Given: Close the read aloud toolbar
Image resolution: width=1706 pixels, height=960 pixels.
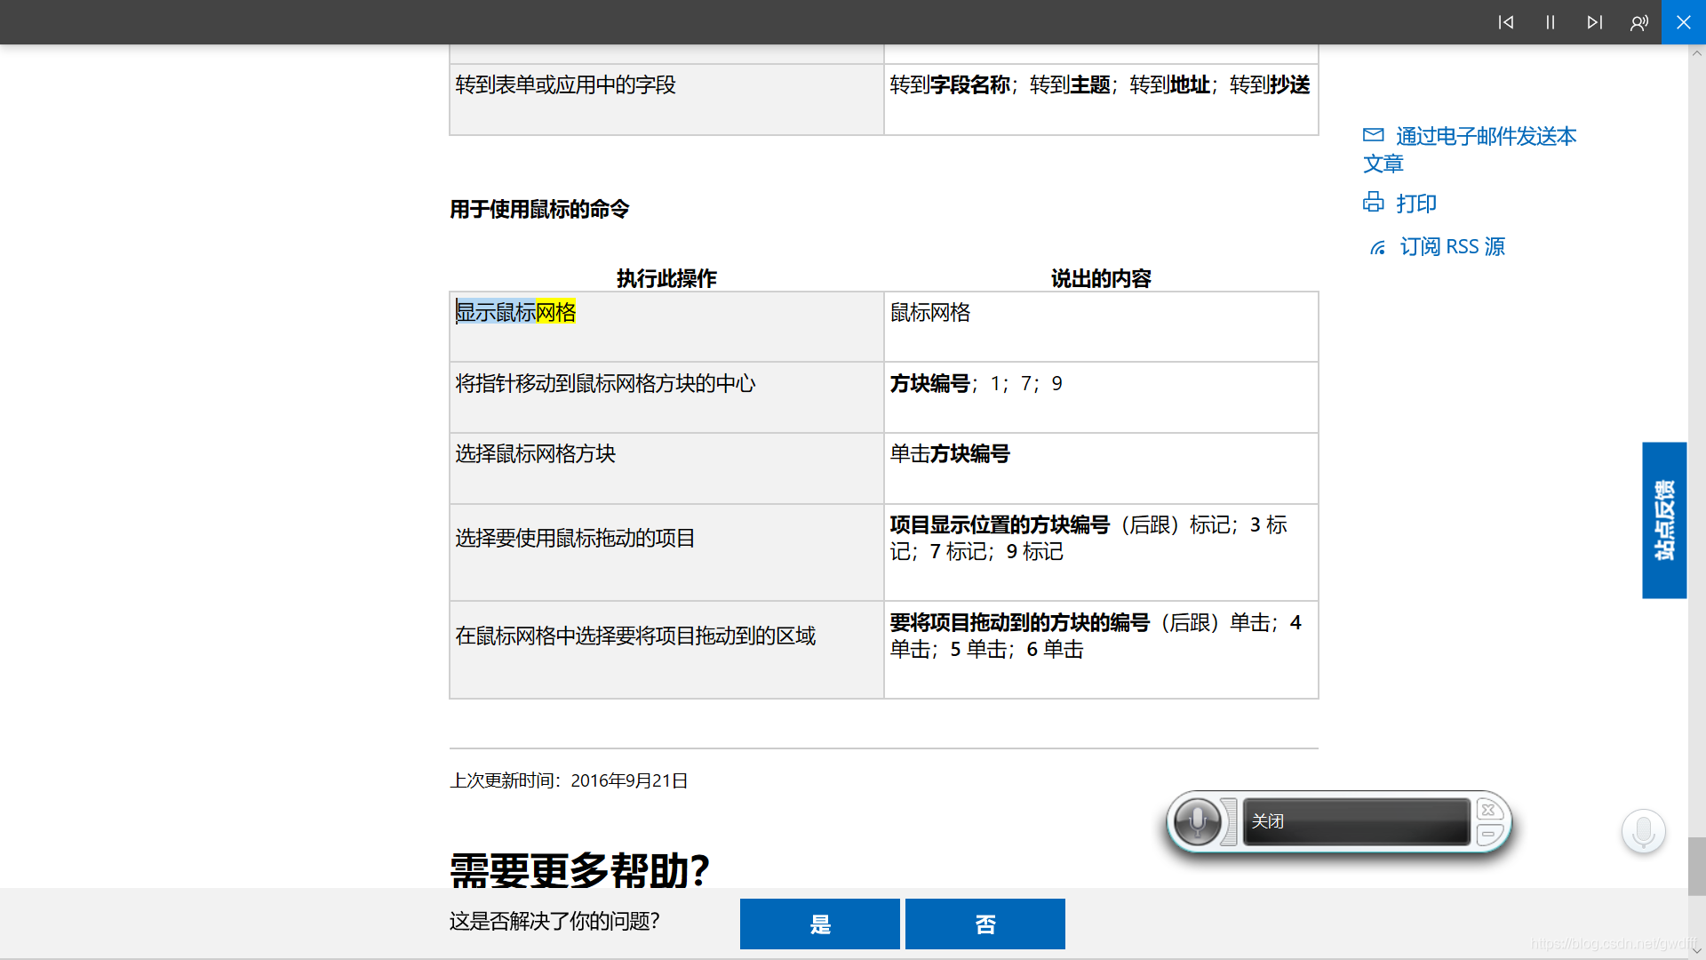Looking at the screenshot, I should [1683, 22].
